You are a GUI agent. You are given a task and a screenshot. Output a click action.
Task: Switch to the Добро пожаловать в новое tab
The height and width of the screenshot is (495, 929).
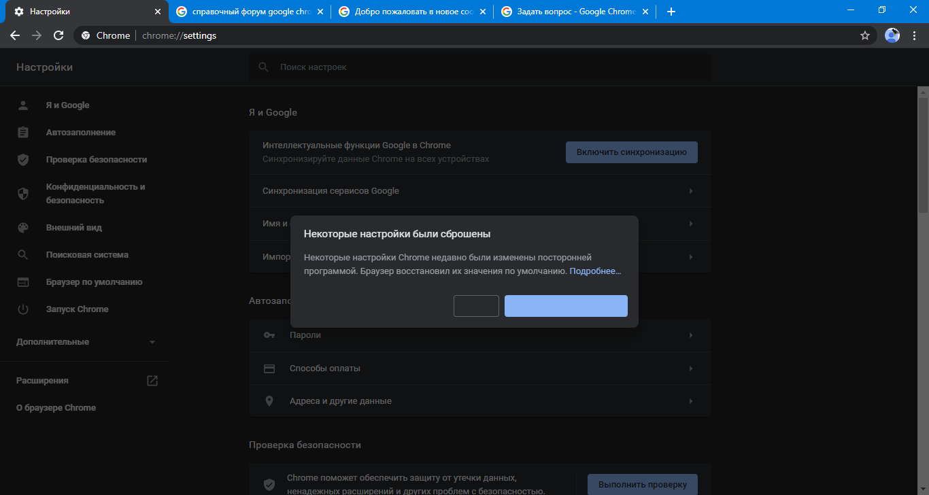(413, 12)
